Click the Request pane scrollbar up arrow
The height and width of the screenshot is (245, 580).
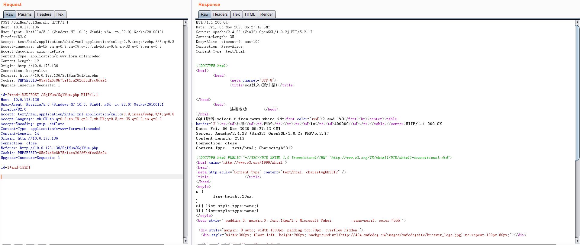pos(185,22)
